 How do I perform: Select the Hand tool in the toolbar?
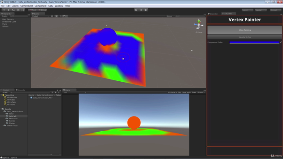[x=4, y=10]
